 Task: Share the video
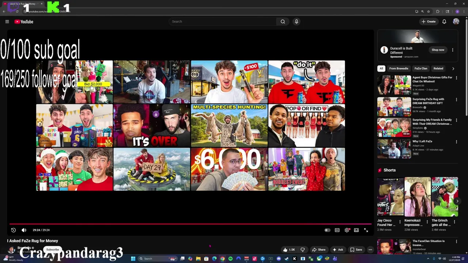(318, 250)
